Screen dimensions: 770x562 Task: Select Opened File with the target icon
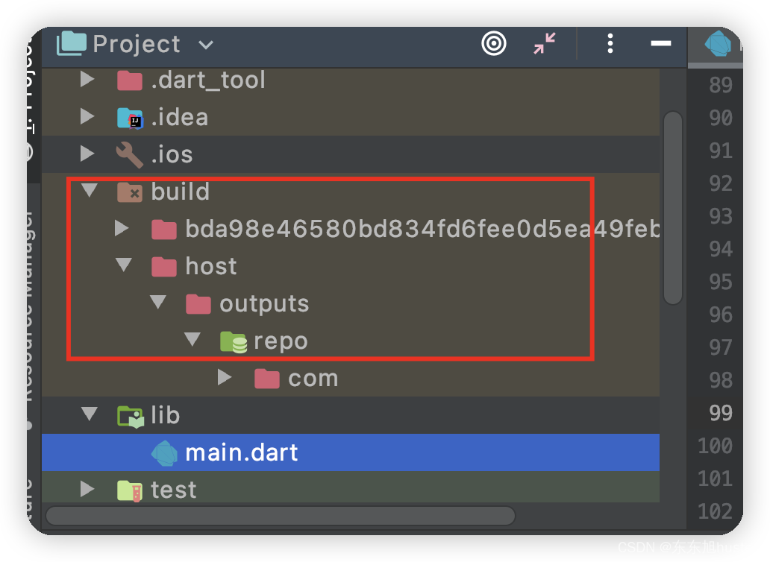(494, 44)
